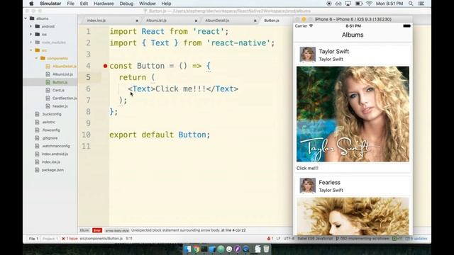Click the AirPlay display icon

point(348,4)
